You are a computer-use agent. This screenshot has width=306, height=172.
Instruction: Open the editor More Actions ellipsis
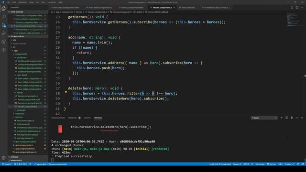point(302,8)
